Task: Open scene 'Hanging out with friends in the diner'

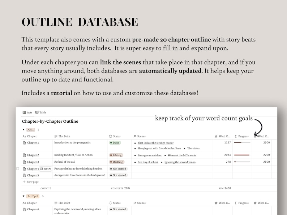Action: 159,148
